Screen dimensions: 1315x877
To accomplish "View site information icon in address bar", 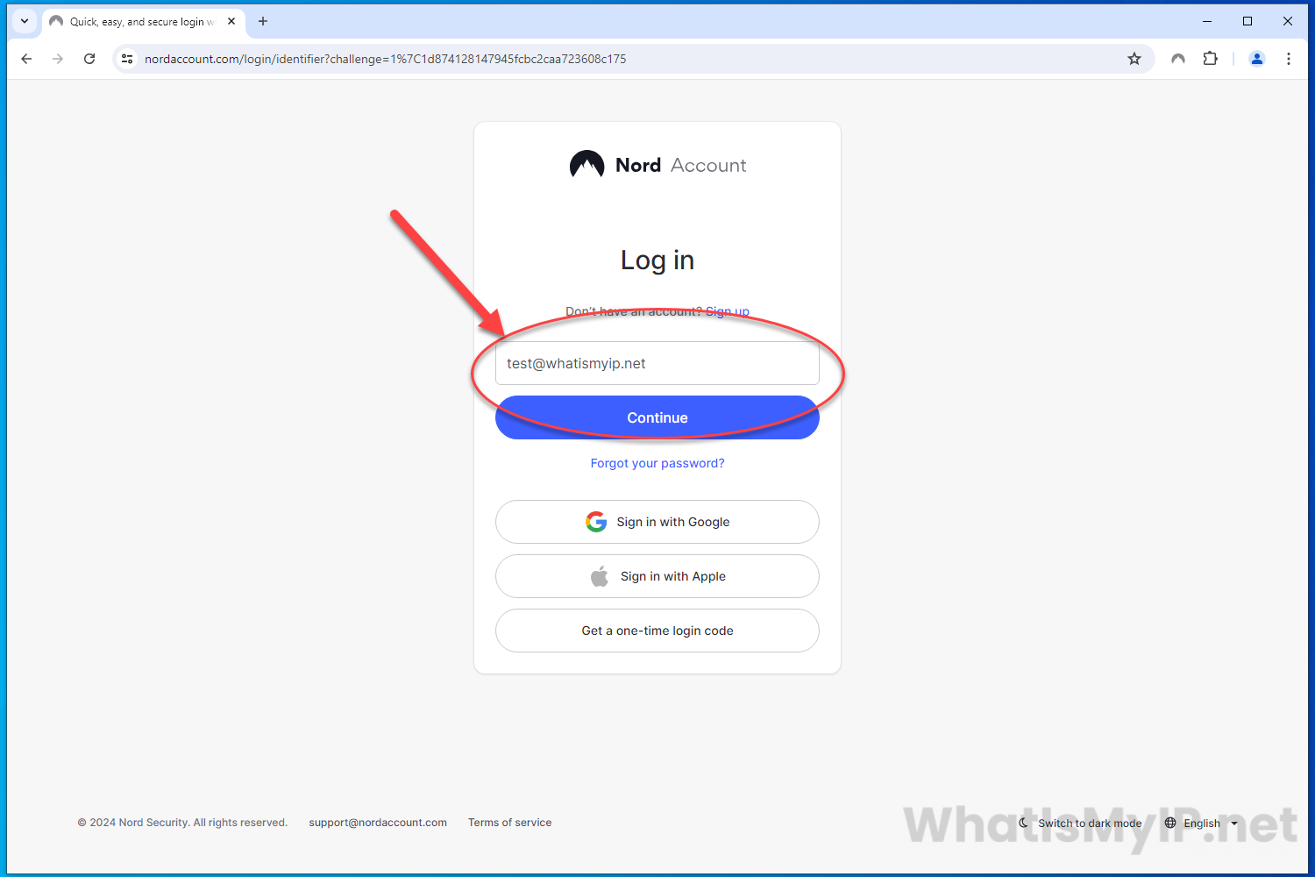I will (x=127, y=59).
